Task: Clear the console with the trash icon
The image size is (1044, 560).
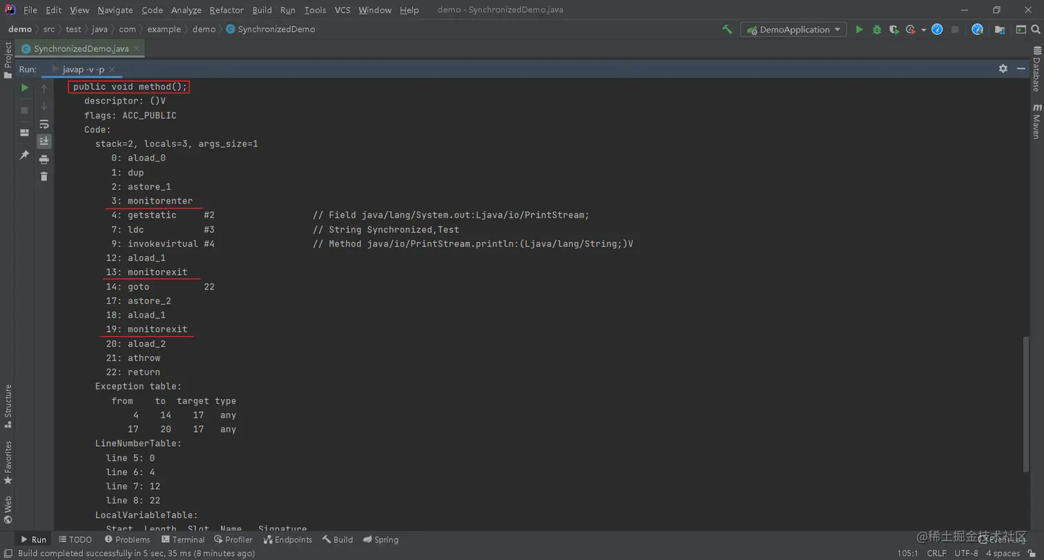Action: [x=44, y=177]
